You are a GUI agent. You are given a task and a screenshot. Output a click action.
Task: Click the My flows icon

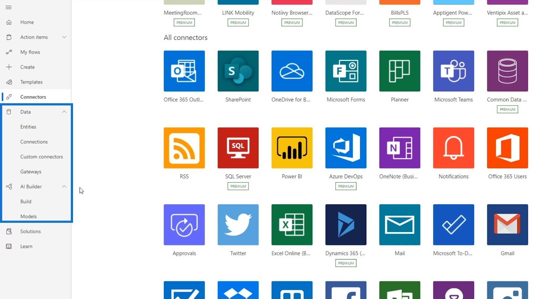pyautogui.click(x=9, y=52)
